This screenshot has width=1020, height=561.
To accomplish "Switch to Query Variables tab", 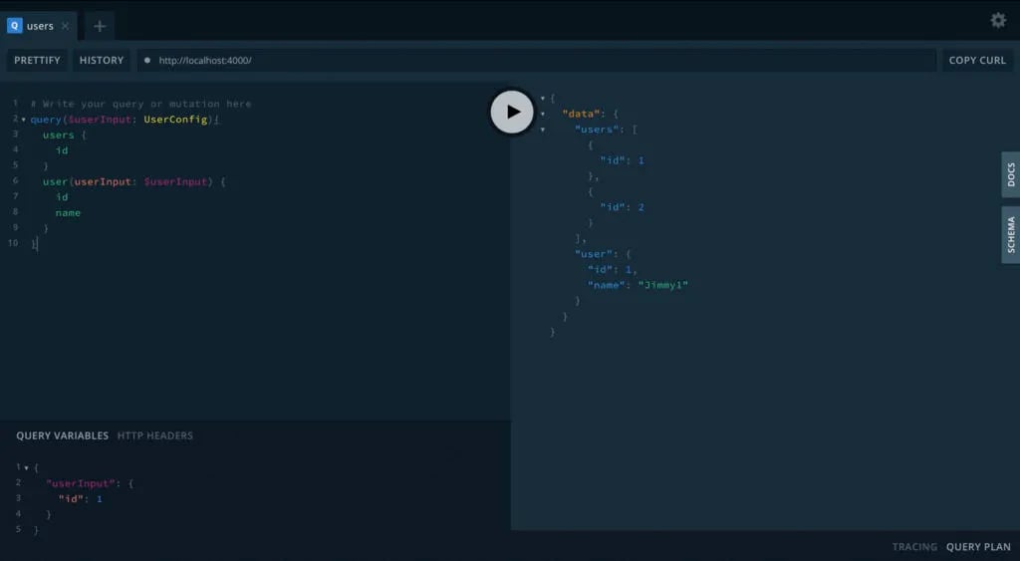I will point(63,435).
